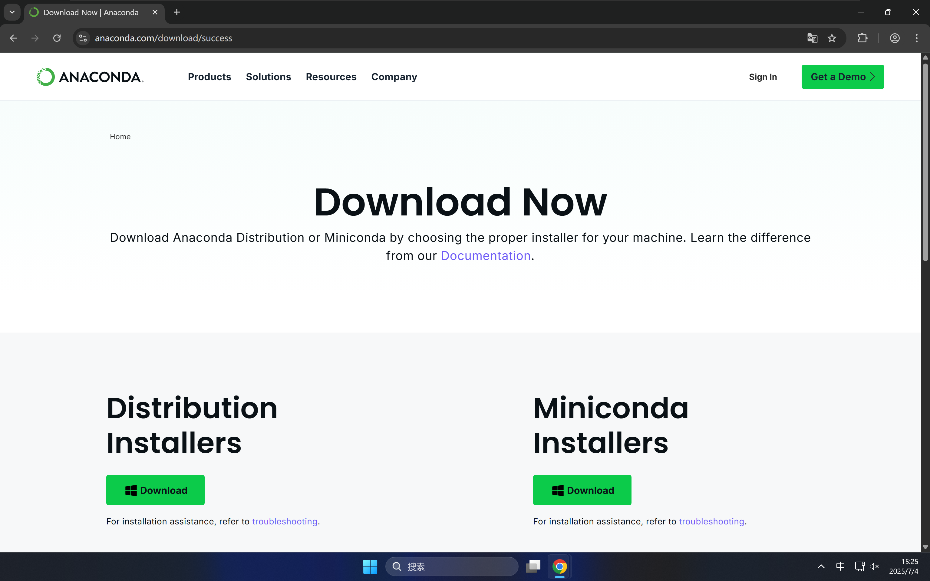The width and height of the screenshot is (930, 581).
Task: Open the Products navigation menu
Action: 209,77
